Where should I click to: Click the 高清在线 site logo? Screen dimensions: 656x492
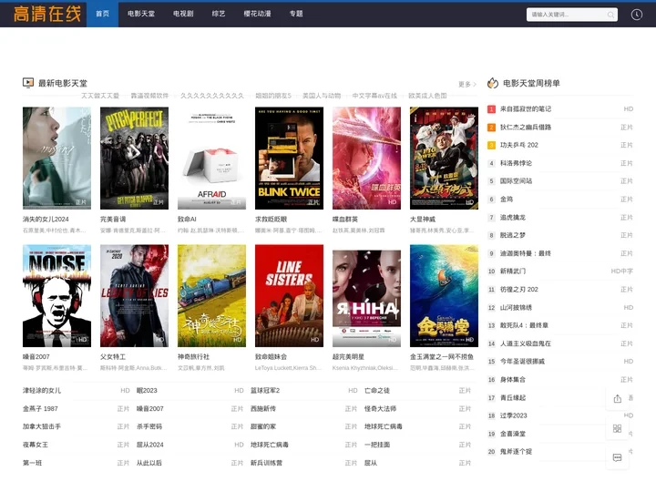click(46, 15)
